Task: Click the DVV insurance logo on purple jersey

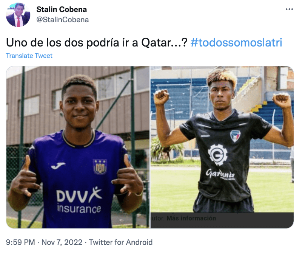Action: click(79, 200)
